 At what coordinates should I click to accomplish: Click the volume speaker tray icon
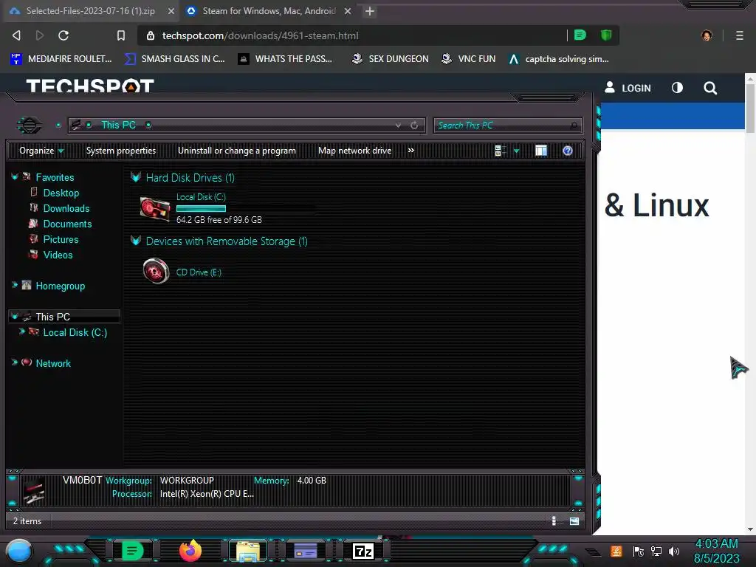pos(674,551)
